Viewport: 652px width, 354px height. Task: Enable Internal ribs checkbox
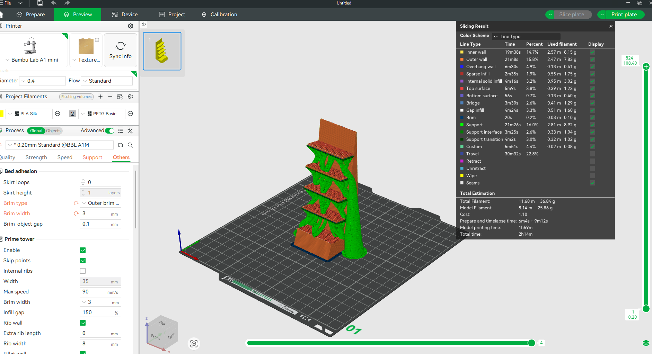(x=83, y=271)
